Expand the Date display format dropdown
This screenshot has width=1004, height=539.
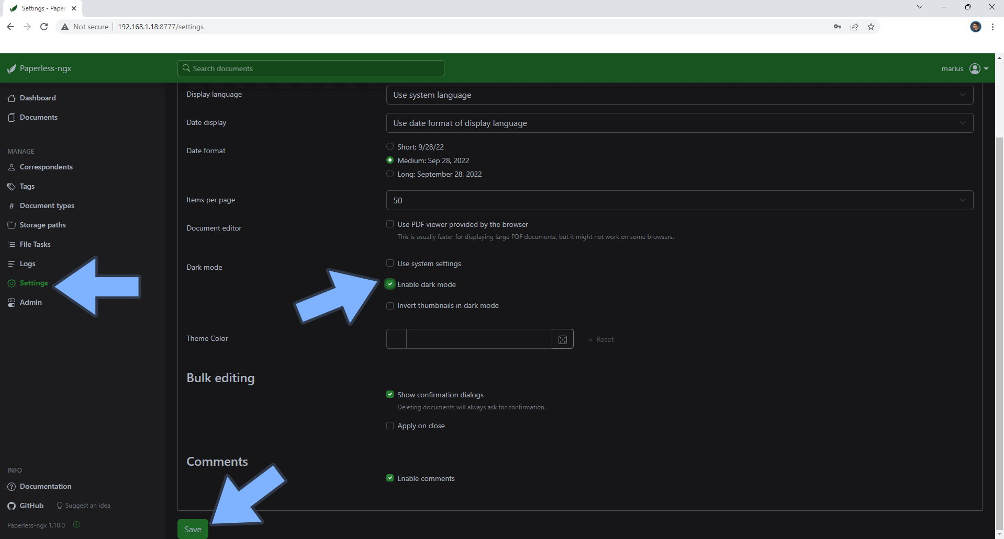tap(679, 123)
